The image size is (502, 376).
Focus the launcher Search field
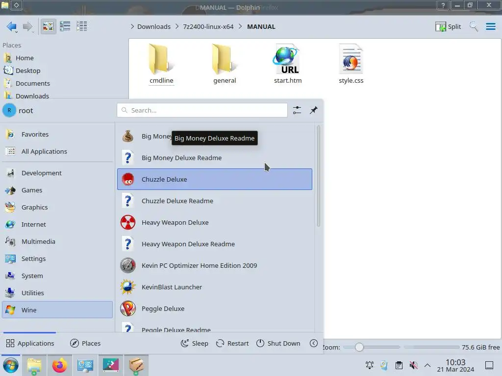pyautogui.click(x=202, y=110)
